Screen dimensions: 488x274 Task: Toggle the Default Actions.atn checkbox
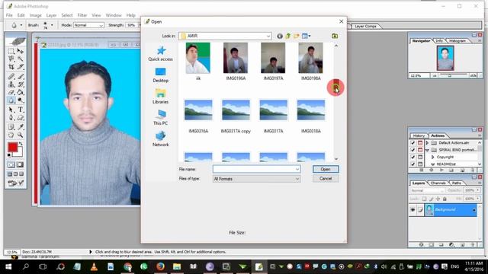[413, 143]
